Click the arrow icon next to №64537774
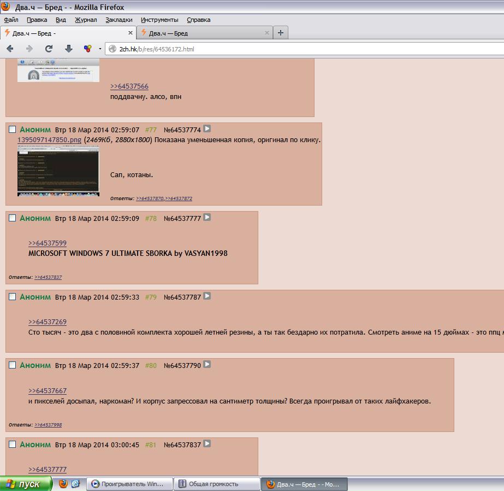Screen dimensions: 504x491 tap(207, 128)
